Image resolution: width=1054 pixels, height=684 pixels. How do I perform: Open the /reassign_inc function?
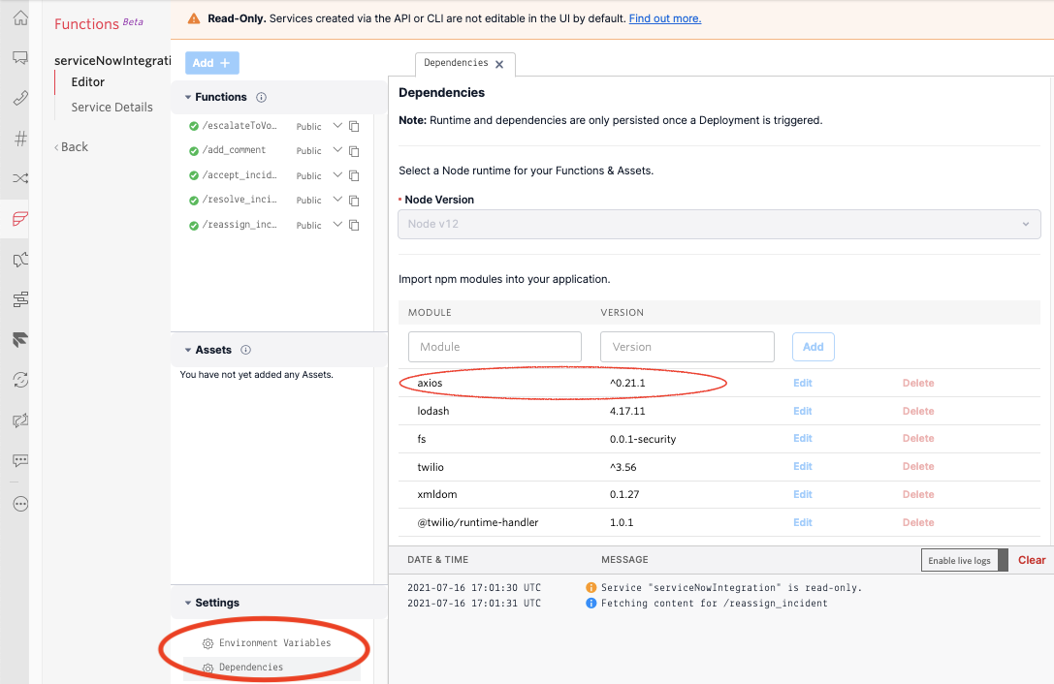tap(240, 225)
